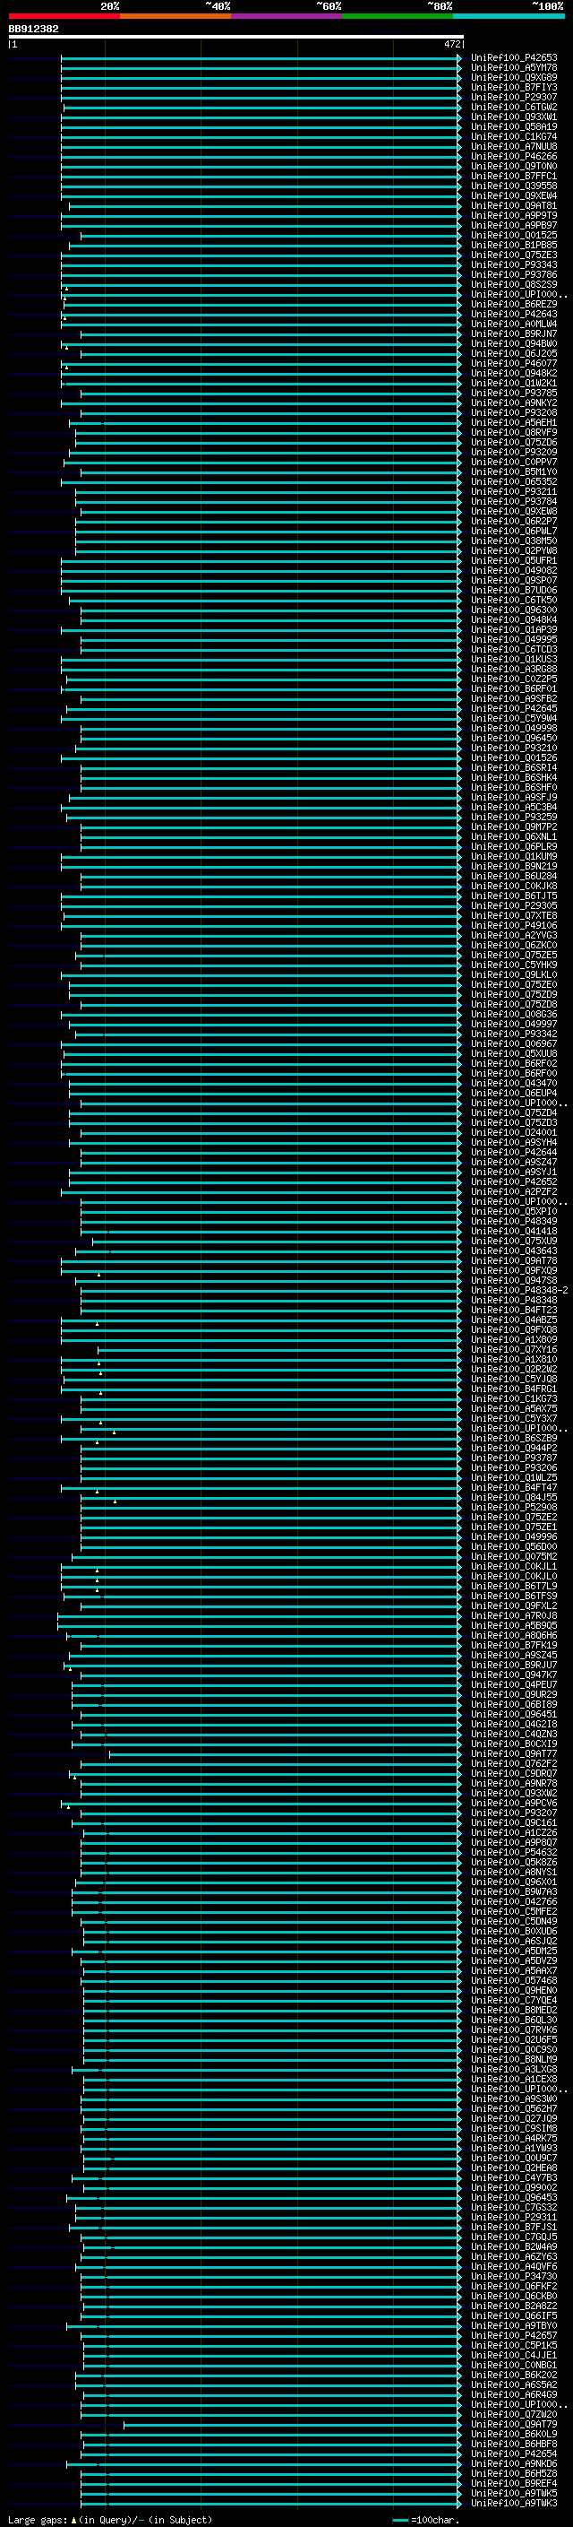Select hit UniRef100_C6TGW2
Screen dimensions: 573x2527
513,107
